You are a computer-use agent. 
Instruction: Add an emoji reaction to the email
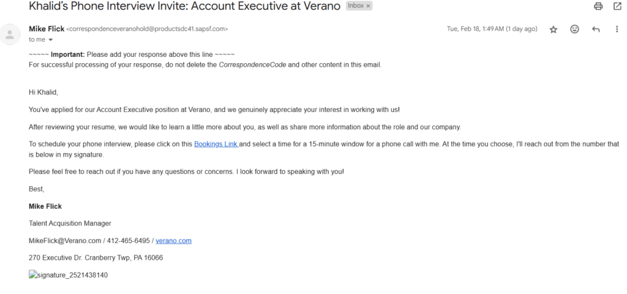574,29
